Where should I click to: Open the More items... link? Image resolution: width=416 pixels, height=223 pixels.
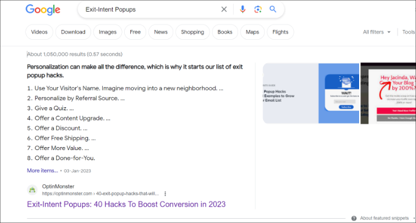tap(42, 171)
